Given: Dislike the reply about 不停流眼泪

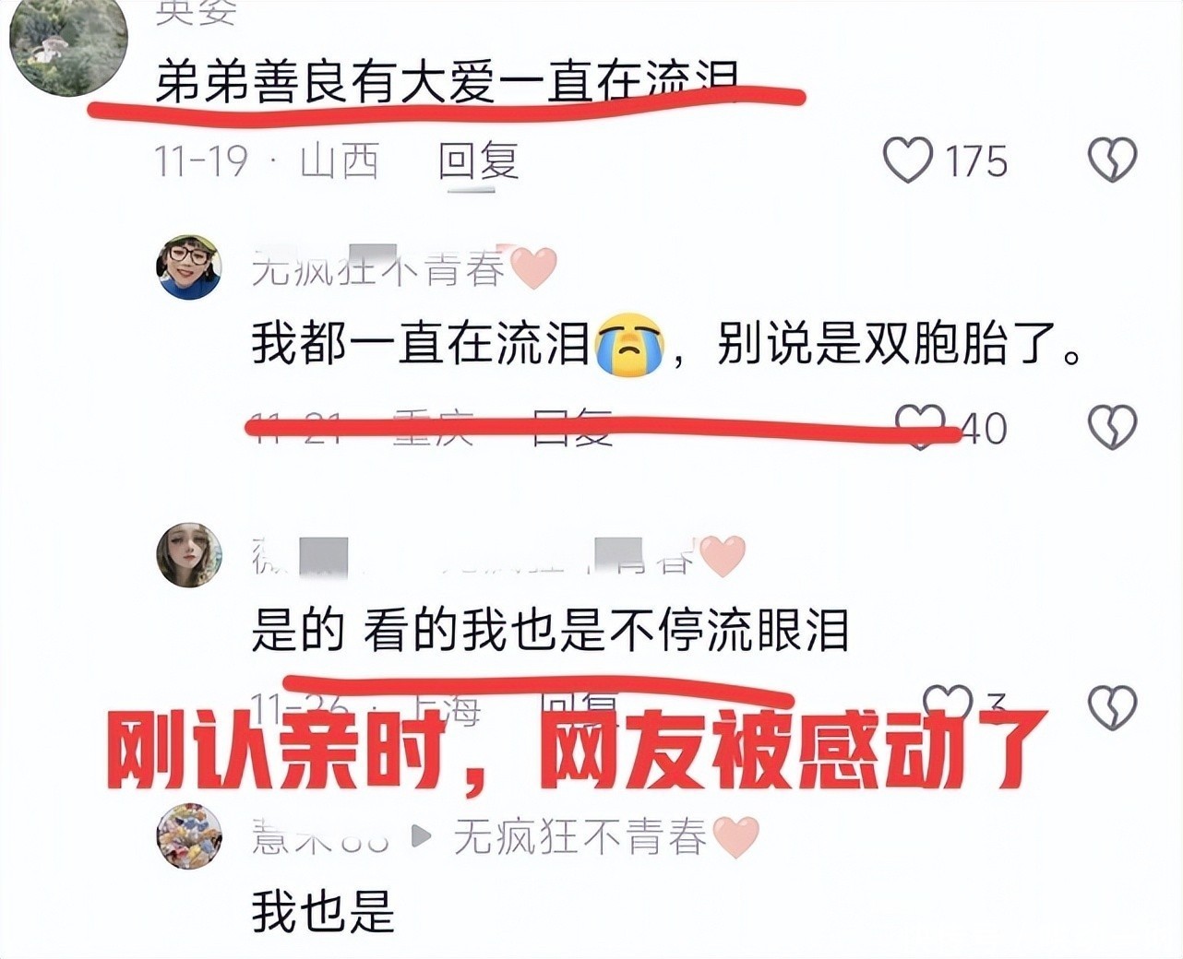Looking at the screenshot, I should [1112, 707].
